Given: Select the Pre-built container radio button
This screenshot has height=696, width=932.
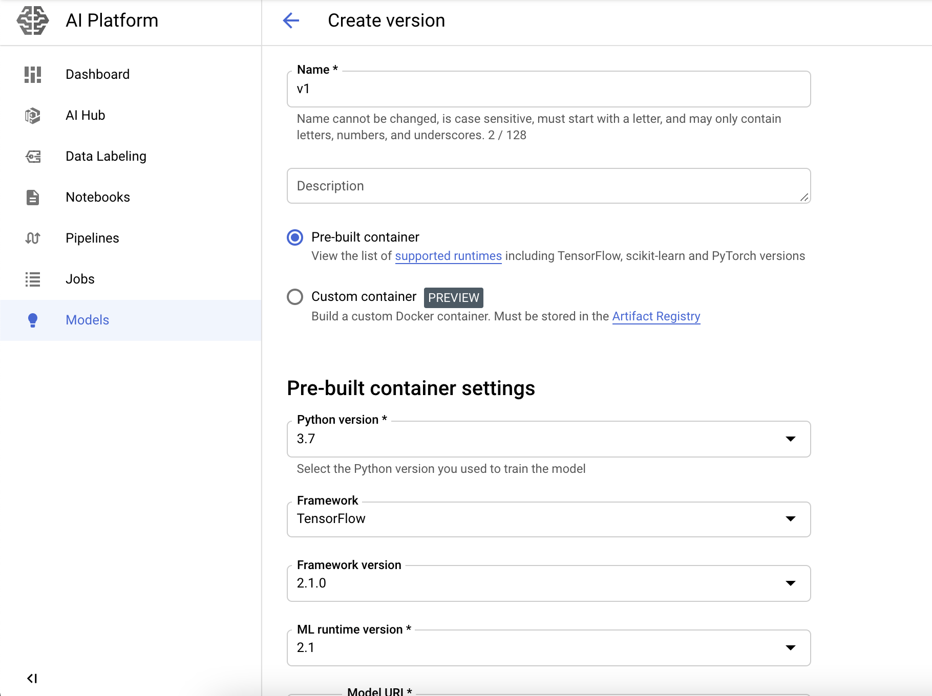Looking at the screenshot, I should 295,237.
